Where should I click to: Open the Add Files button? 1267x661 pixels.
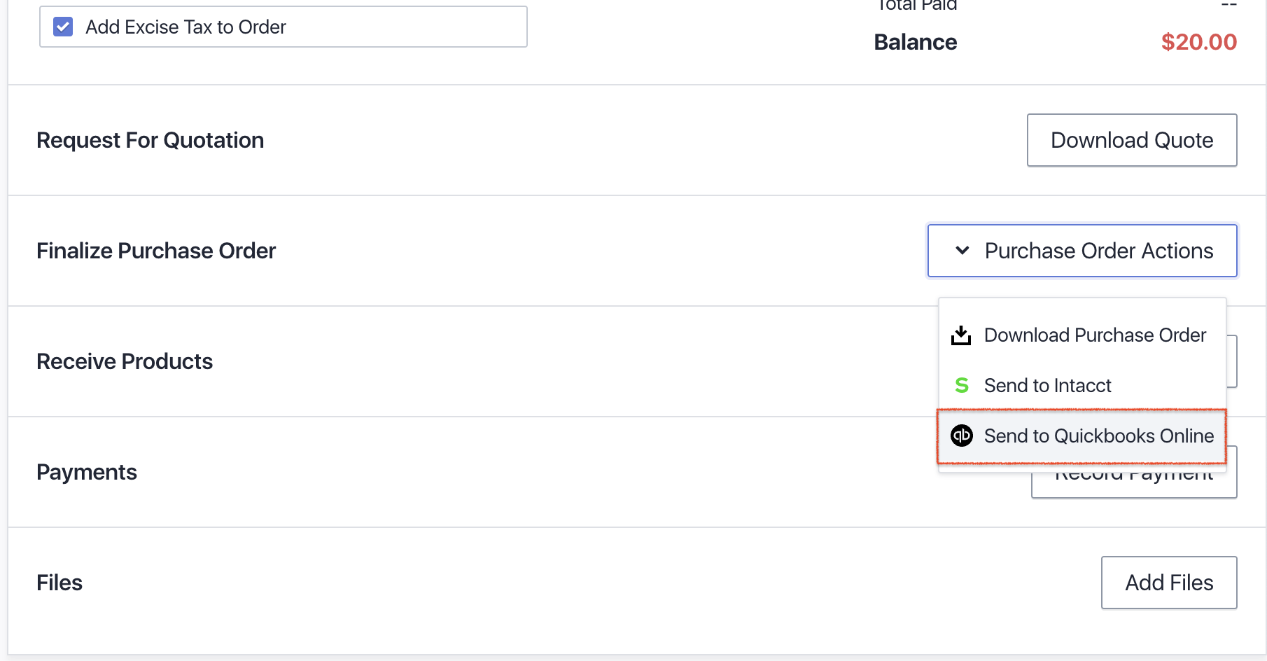[1168, 583]
